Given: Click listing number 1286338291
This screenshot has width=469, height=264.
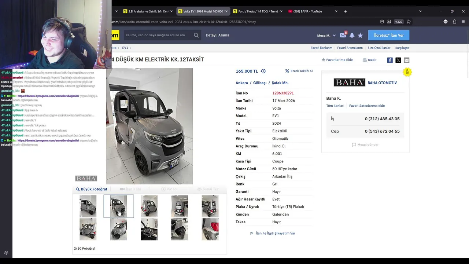Looking at the screenshot, I should pos(283,93).
